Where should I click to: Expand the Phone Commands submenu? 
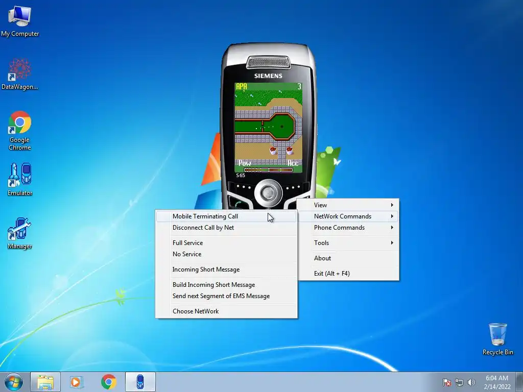(348, 228)
